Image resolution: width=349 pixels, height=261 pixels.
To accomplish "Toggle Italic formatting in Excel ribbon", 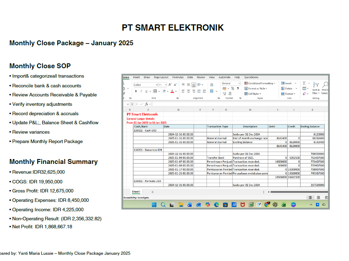I will (x=141, y=91).
